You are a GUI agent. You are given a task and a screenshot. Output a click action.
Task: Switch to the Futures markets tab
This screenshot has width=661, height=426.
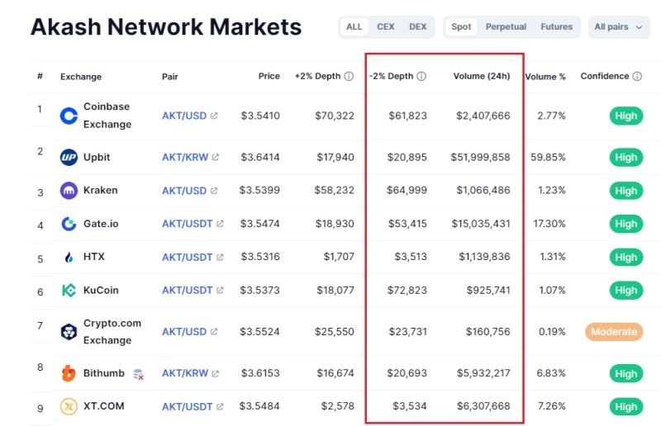(x=556, y=27)
